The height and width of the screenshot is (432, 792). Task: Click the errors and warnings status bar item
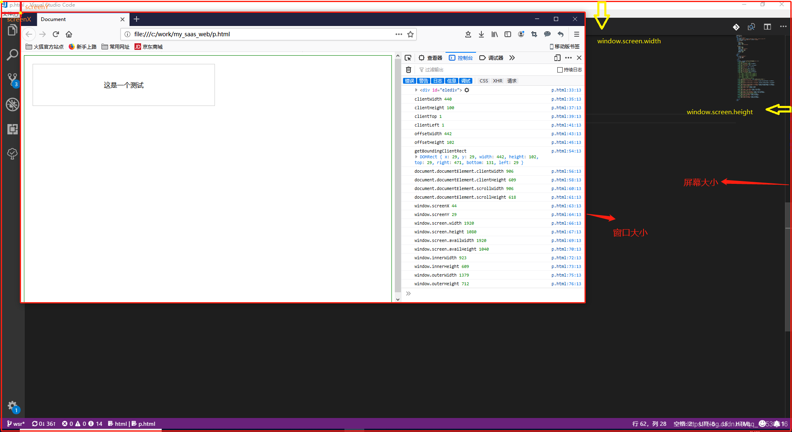point(82,424)
